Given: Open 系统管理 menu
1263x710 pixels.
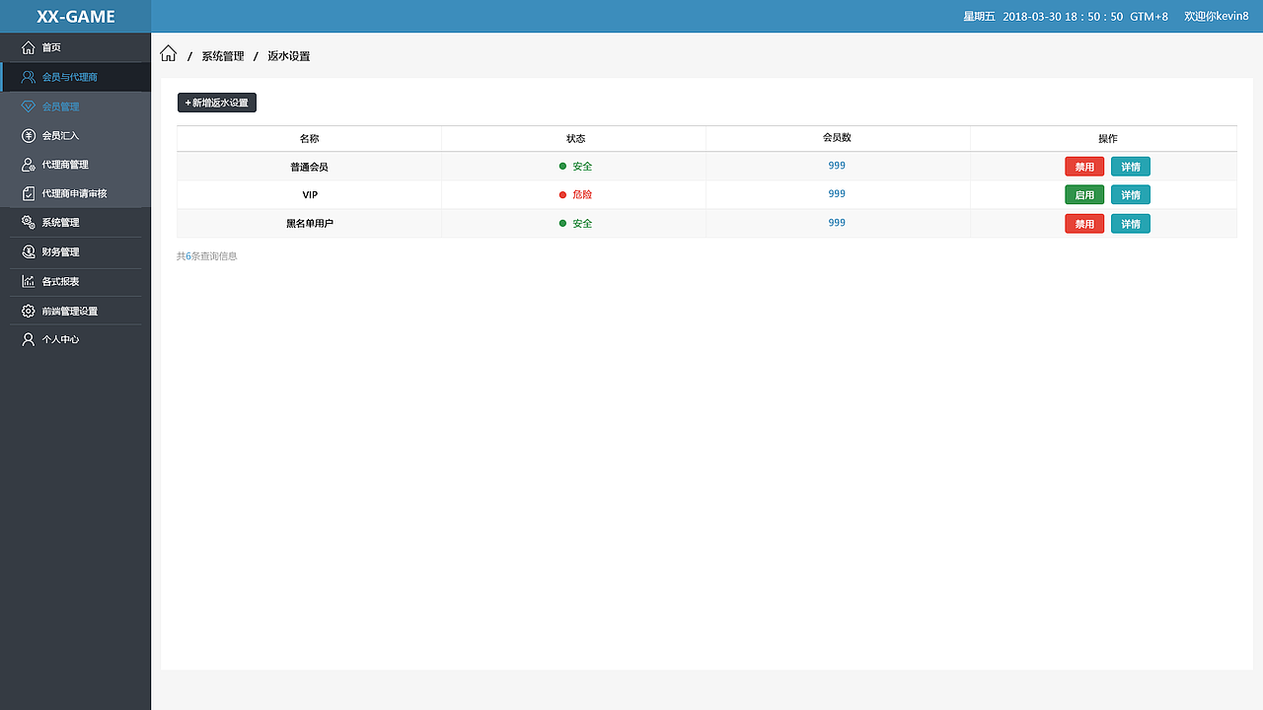Looking at the screenshot, I should [x=75, y=223].
